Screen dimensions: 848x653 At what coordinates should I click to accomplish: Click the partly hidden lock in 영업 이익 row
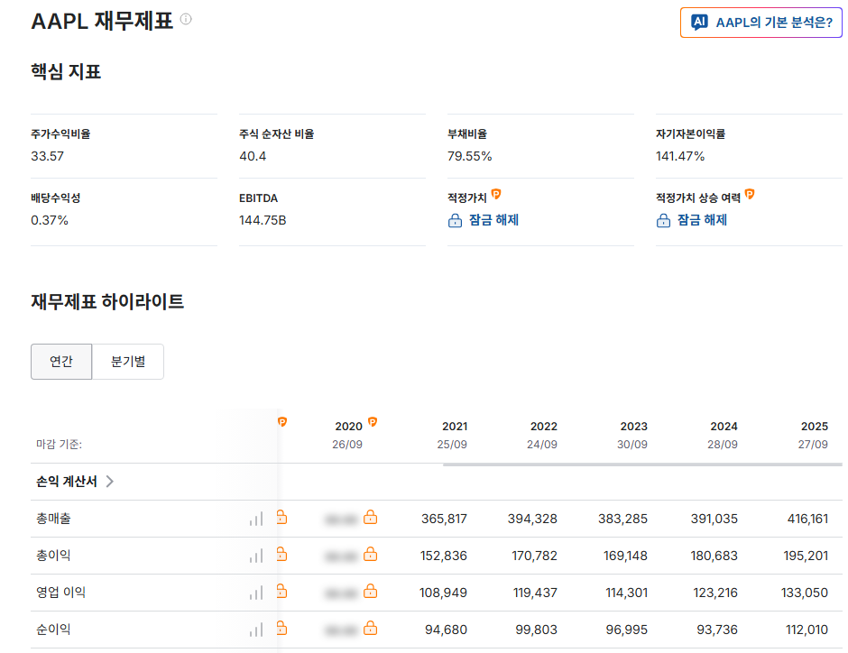pyautogui.click(x=281, y=592)
